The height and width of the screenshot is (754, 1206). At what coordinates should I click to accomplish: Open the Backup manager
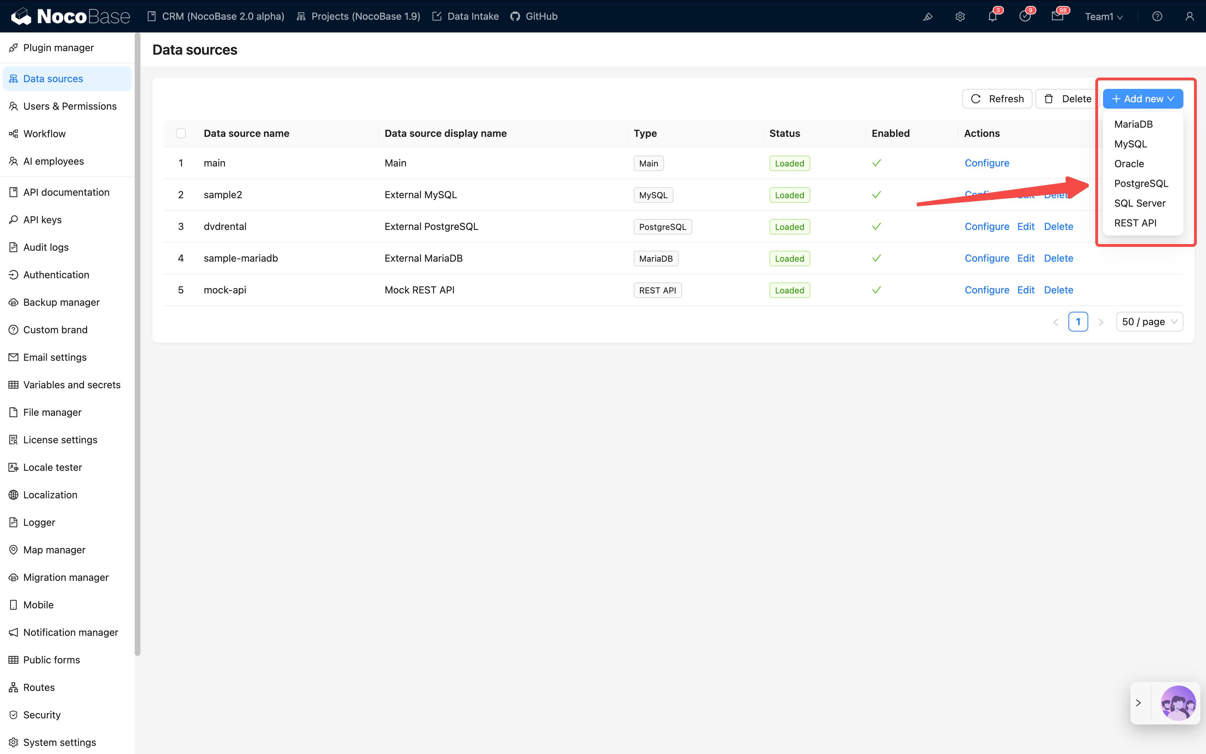click(x=61, y=302)
